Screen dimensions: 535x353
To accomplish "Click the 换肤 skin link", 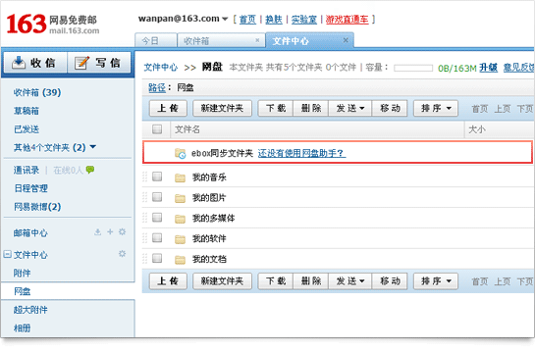I will click(274, 20).
